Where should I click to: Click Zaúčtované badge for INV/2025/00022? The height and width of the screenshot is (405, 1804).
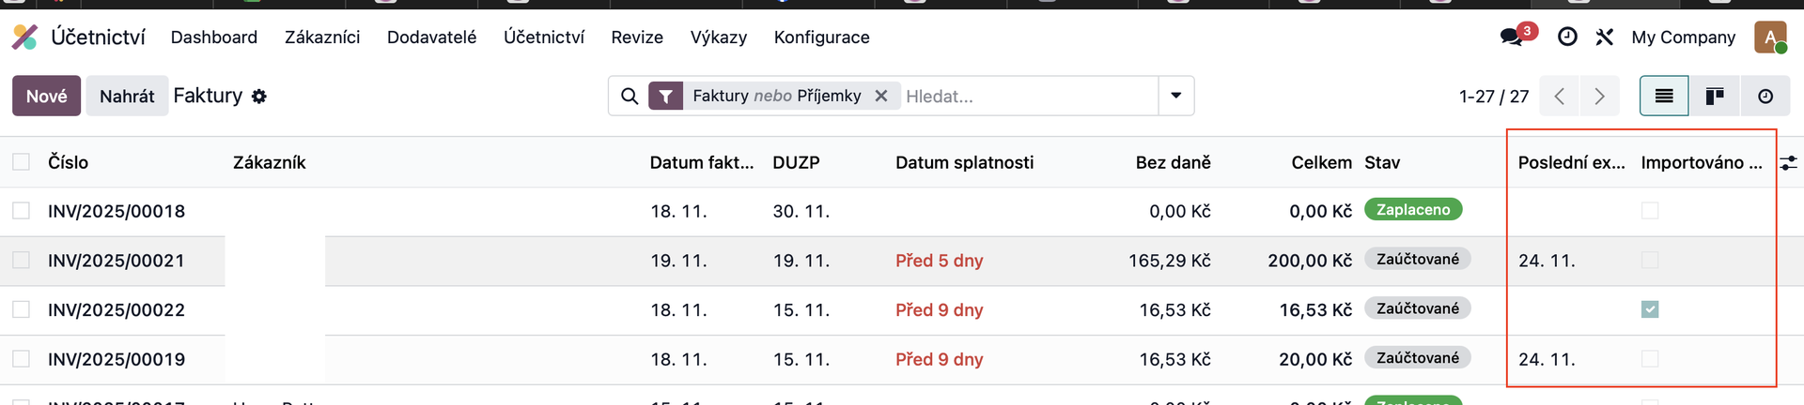[1418, 308]
